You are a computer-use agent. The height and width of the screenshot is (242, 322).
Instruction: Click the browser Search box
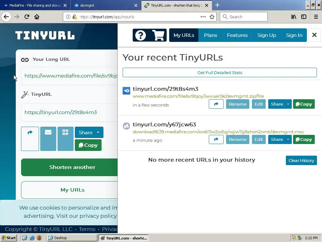(244, 17)
